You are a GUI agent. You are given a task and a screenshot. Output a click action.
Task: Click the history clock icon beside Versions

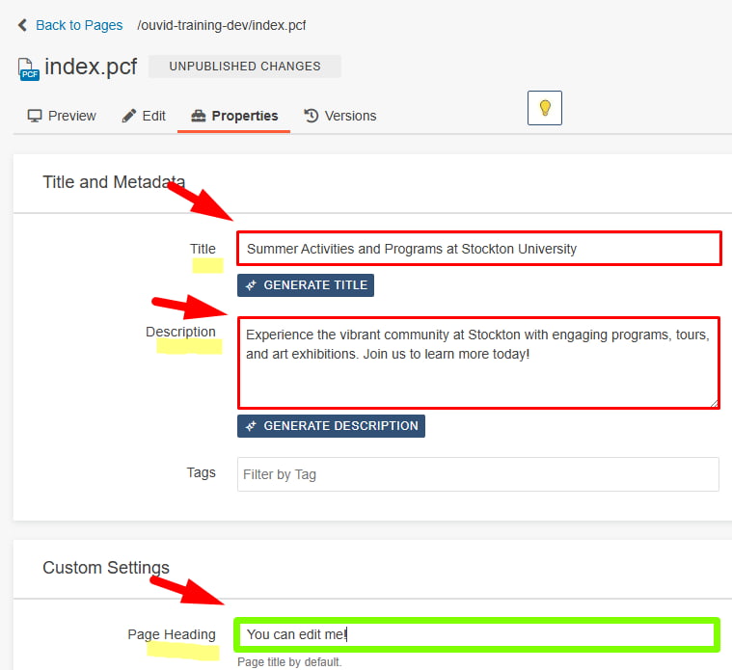pos(312,116)
